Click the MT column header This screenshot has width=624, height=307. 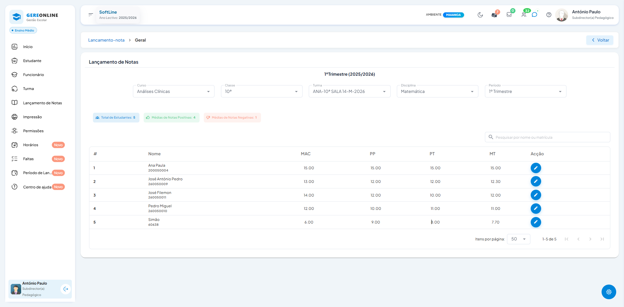click(492, 154)
